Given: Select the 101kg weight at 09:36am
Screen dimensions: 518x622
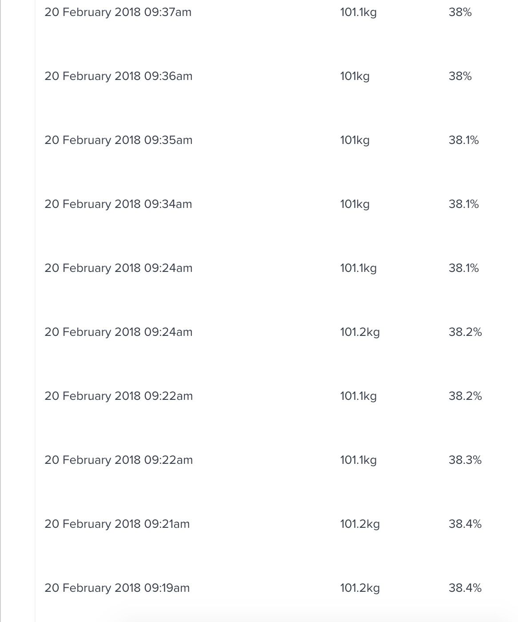Looking at the screenshot, I should [355, 76].
